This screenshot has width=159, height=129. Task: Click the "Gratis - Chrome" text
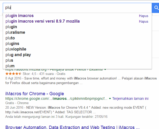tap(17, 103)
